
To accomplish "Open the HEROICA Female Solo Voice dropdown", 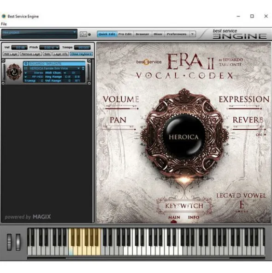I will [x=78, y=68].
